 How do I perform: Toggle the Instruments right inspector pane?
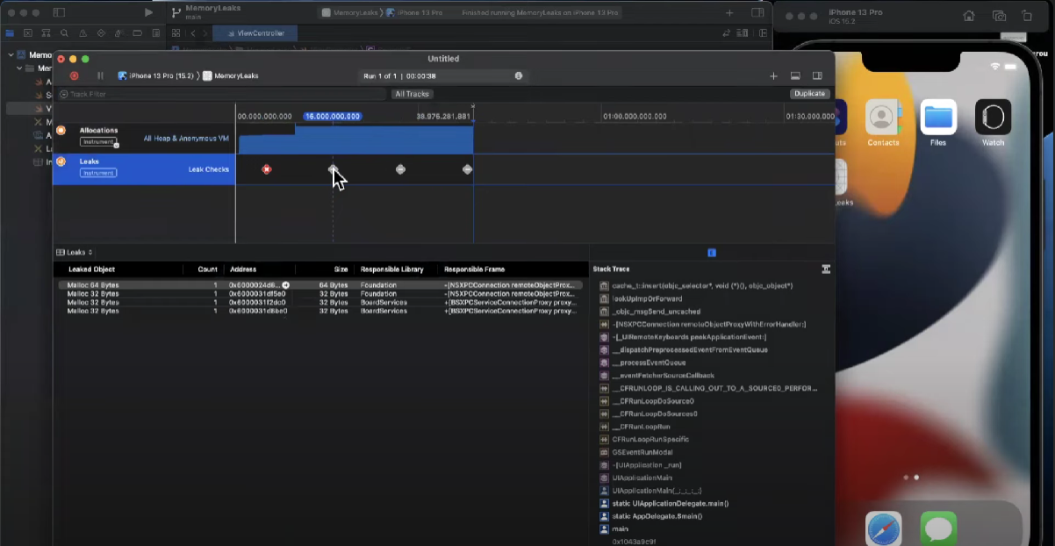point(817,76)
